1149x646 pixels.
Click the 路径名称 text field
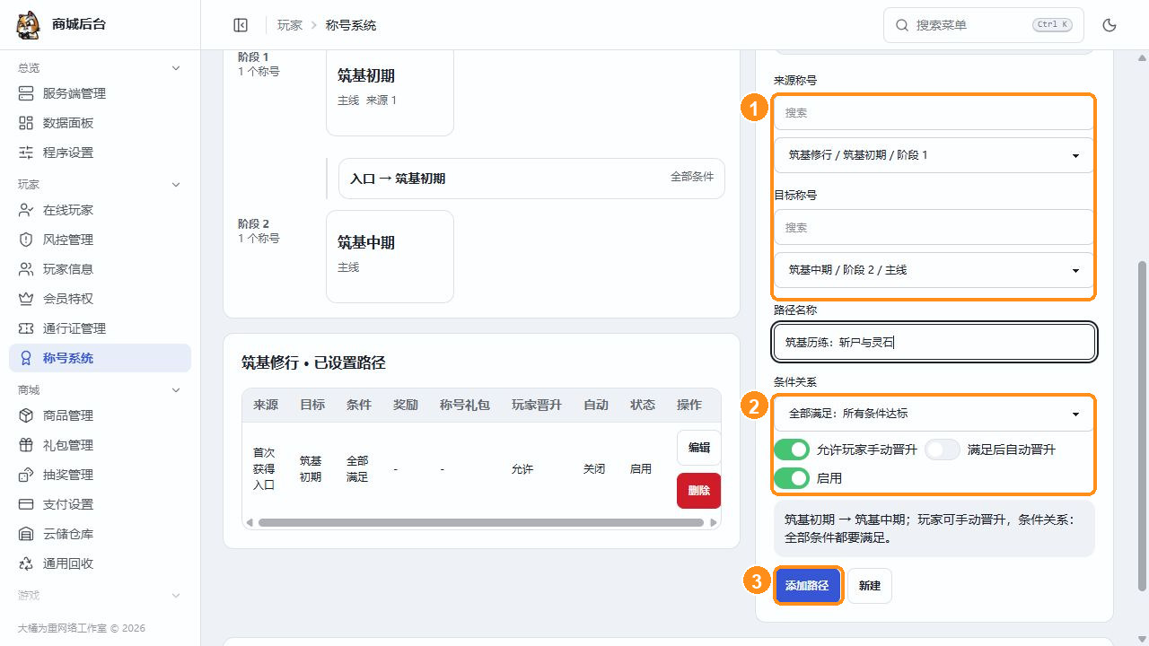934,342
